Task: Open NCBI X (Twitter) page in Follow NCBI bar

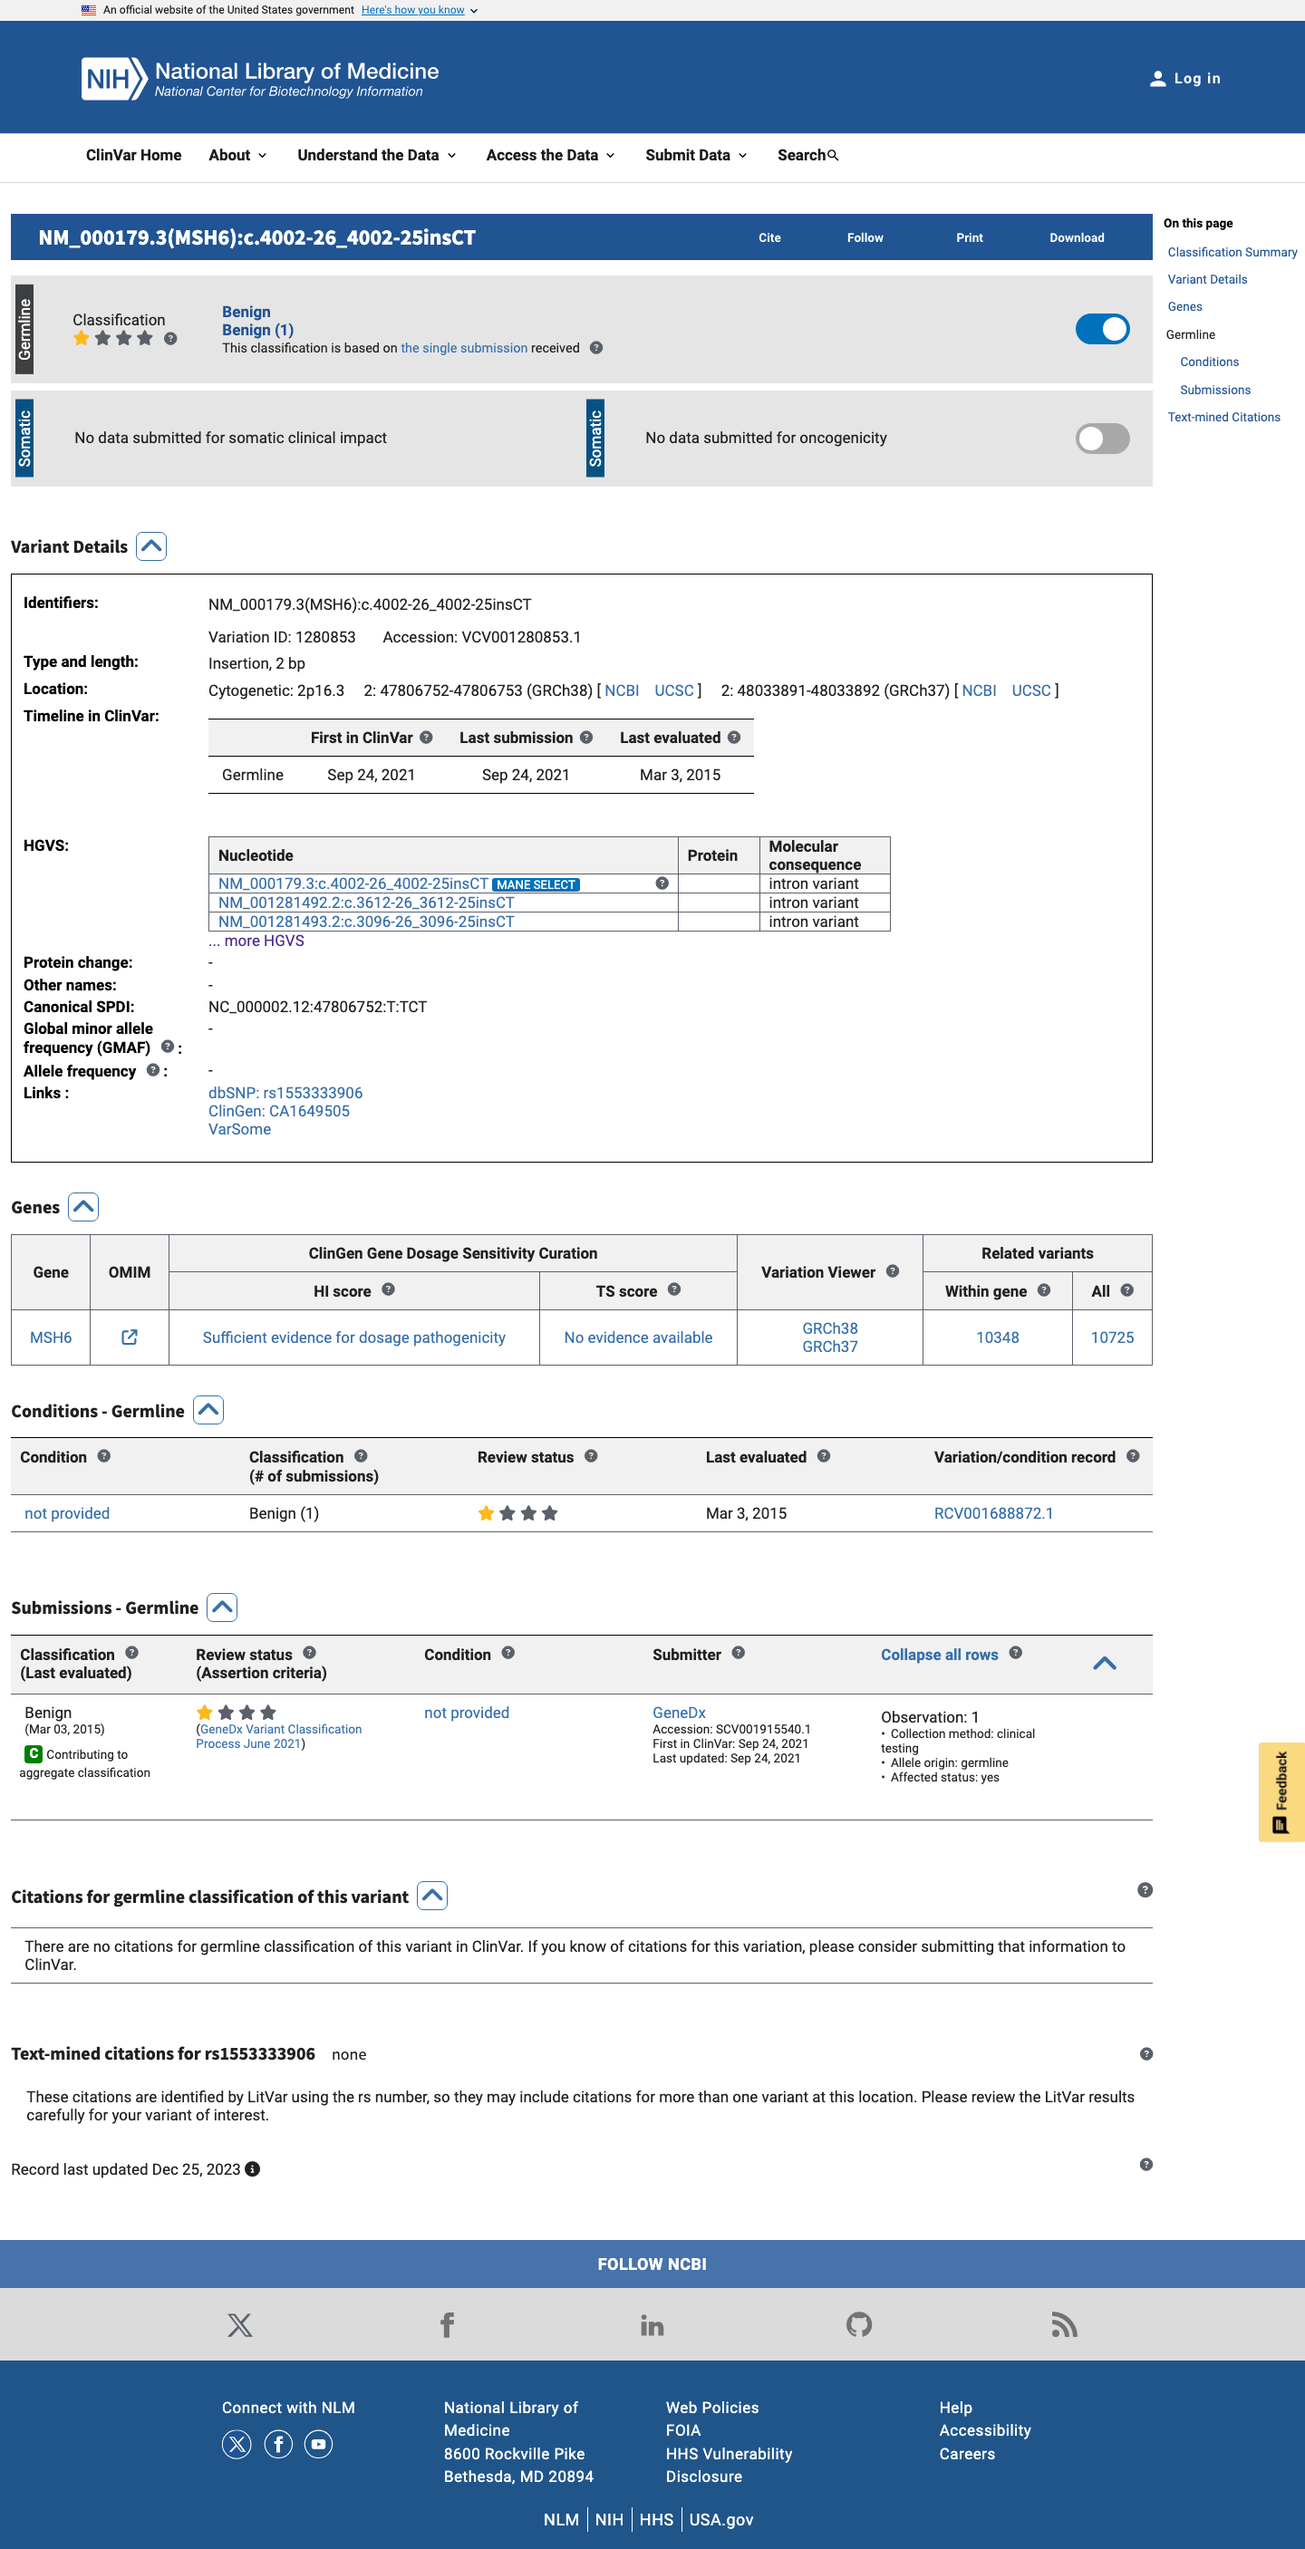Action: pyautogui.click(x=239, y=2325)
